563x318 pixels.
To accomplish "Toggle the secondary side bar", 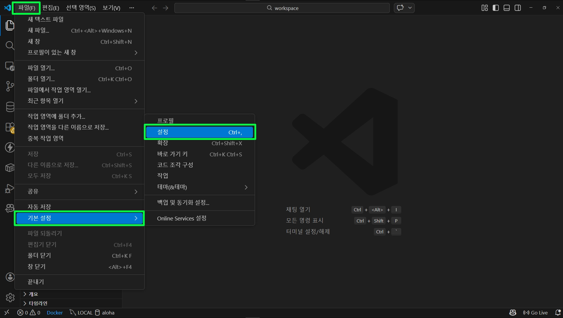I will click(x=518, y=8).
